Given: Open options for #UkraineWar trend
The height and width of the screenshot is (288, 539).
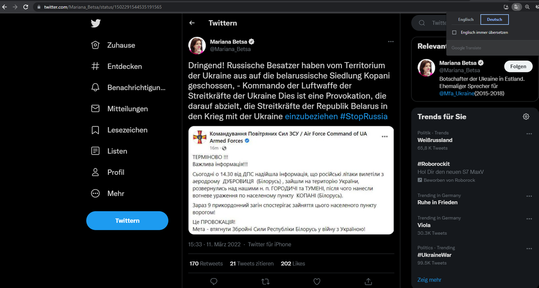Looking at the screenshot, I should [529, 248].
